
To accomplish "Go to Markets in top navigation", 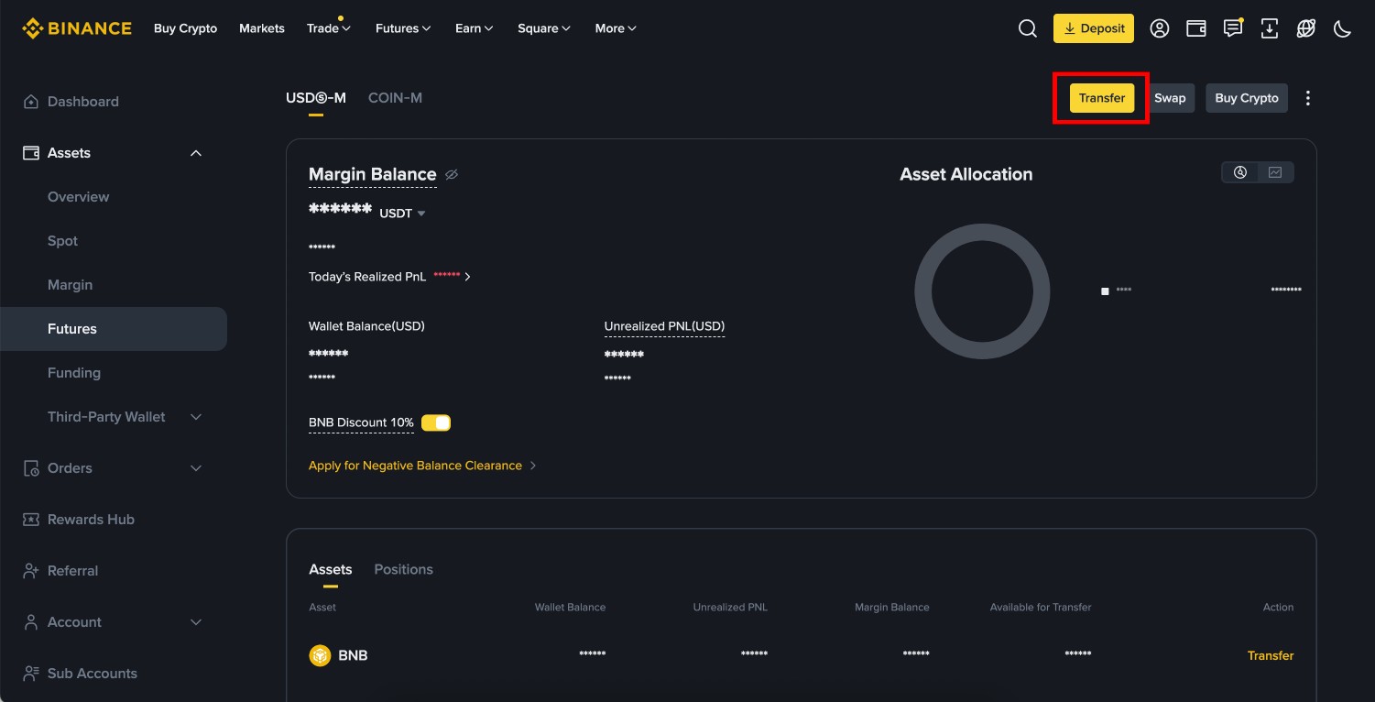I will tap(262, 28).
